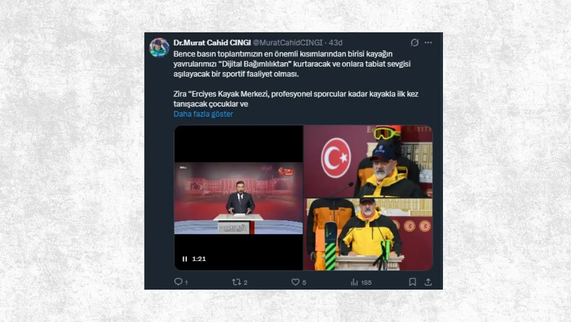571x322 pixels.
Task: Open the three-dot more options menu
Action: (428, 42)
